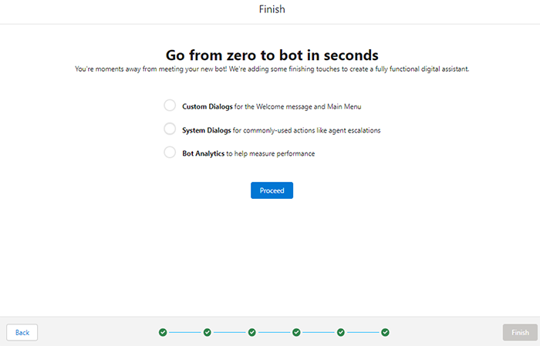Click the System Dialogs description text

click(281, 130)
